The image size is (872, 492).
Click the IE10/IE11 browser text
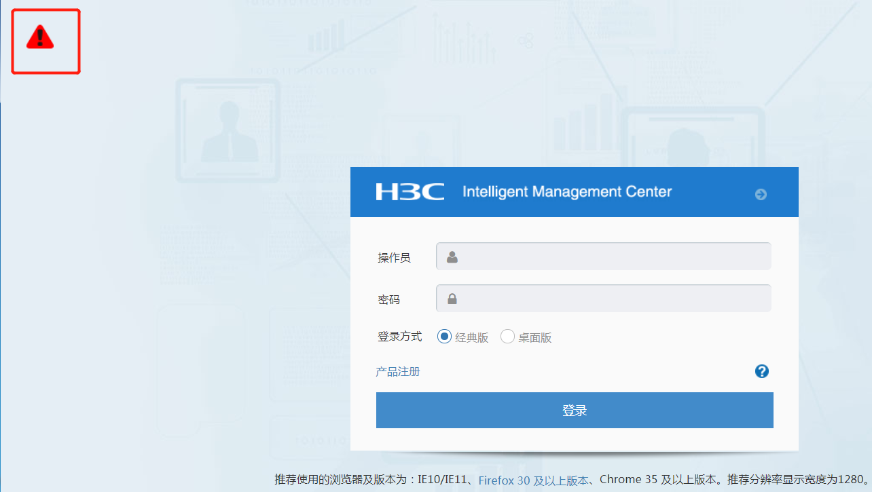[x=442, y=480]
